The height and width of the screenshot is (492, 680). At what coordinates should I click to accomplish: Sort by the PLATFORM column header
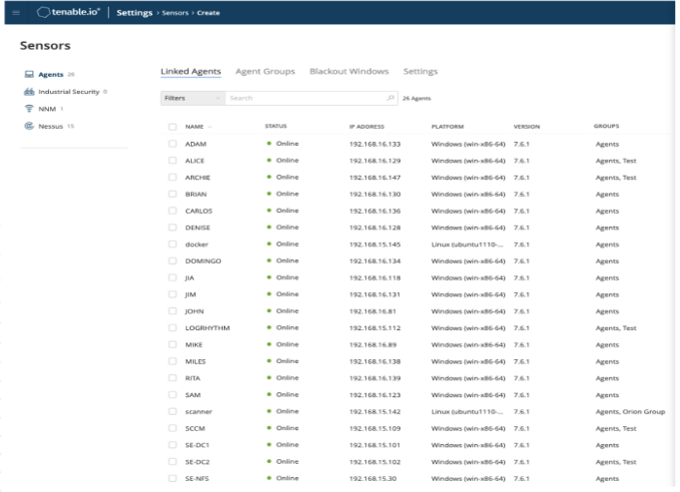click(x=447, y=127)
